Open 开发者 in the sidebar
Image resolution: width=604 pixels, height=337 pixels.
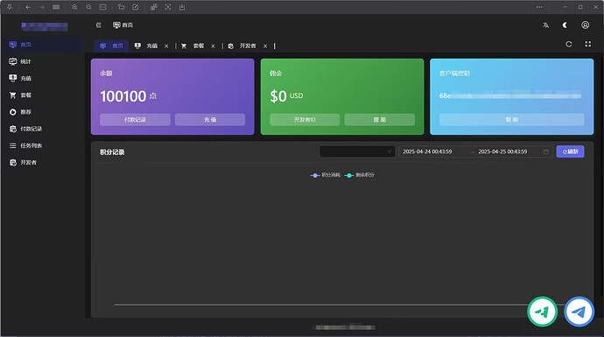point(43,163)
